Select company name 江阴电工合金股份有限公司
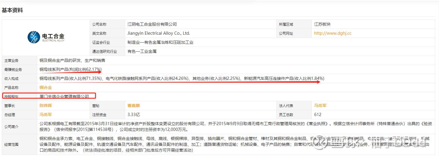Viewport: 439px width, 156px height. pyautogui.click(x=152, y=24)
